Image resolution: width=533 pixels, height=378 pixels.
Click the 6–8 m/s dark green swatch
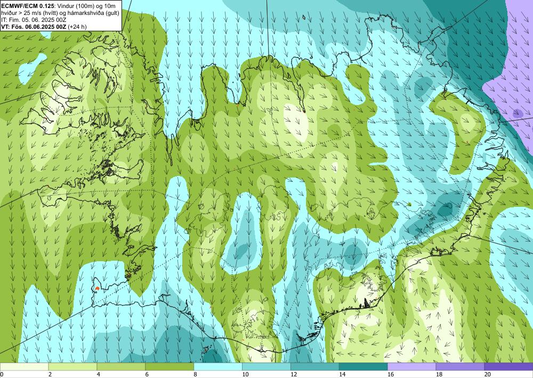pos(169,366)
